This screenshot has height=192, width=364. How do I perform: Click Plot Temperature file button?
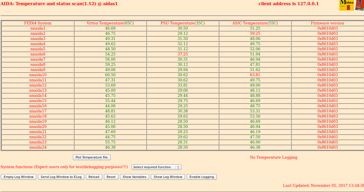(91, 157)
